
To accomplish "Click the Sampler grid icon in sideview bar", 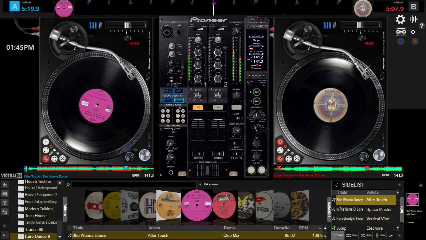I will pyautogui.click(x=349, y=235).
